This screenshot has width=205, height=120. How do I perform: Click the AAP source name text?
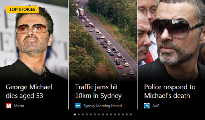pyautogui.click(x=156, y=106)
